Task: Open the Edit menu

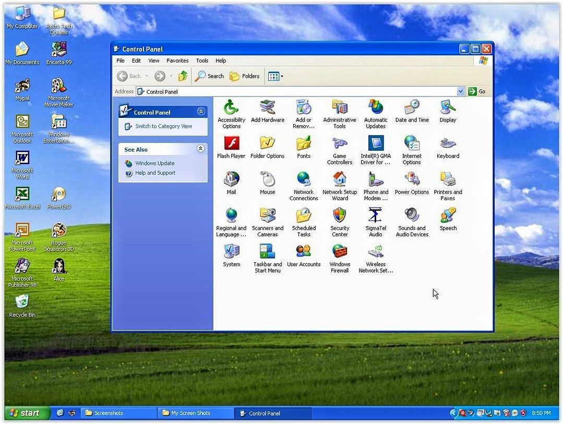Action: (136, 60)
